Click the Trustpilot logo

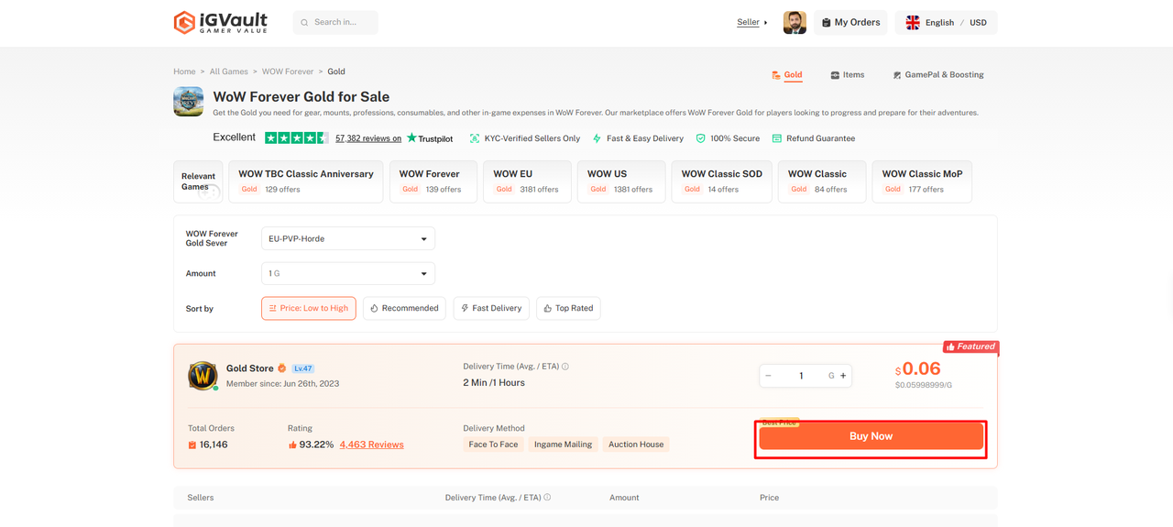point(430,138)
